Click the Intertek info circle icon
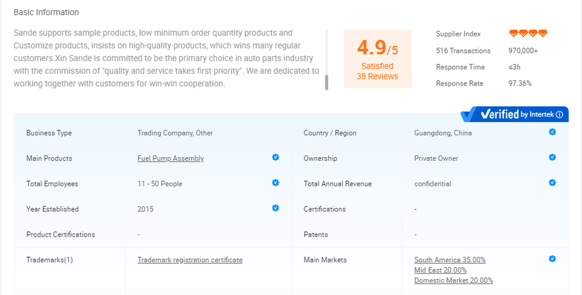This screenshot has height=295, width=582. (x=560, y=114)
